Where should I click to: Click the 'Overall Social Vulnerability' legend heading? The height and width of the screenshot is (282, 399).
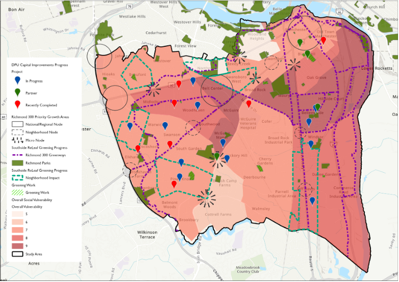coord(32,200)
